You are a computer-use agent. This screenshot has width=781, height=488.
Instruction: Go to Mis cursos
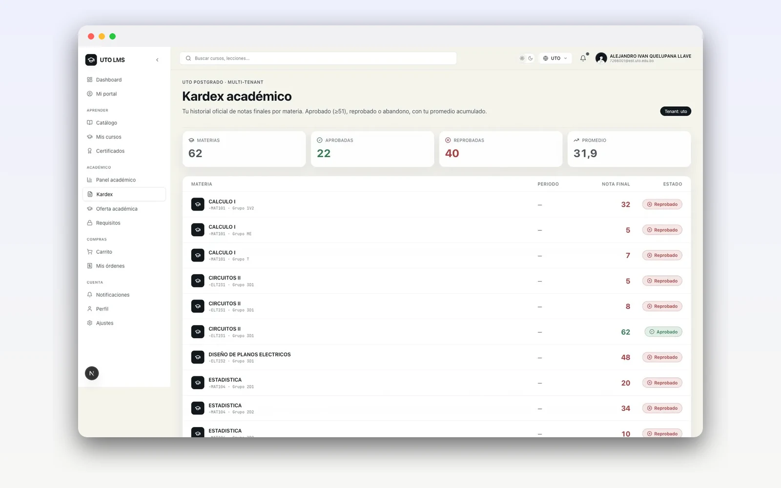pyautogui.click(x=124, y=137)
